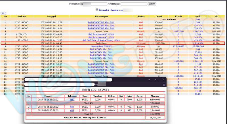Open the Menang Pool SYDNEY link
The width and height of the screenshot is (227, 124).
tap(101, 46)
